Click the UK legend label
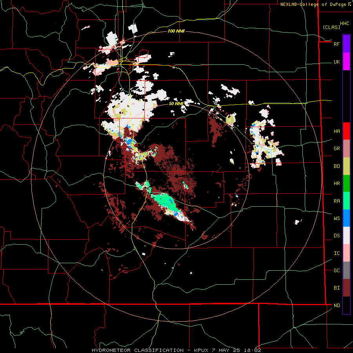The image size is (353, 353). [337, 62]
